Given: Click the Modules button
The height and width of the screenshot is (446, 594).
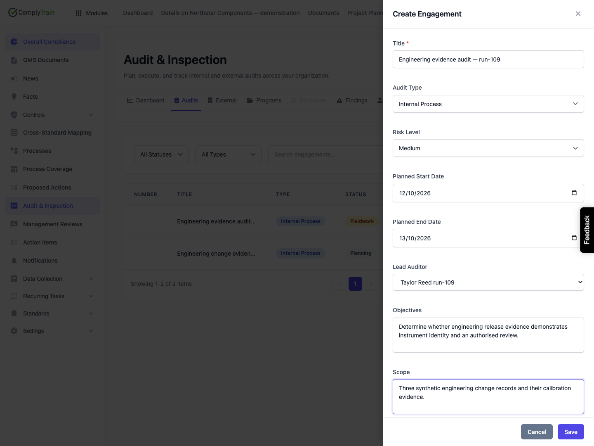Looking at the screenshot, I should 91,13.
